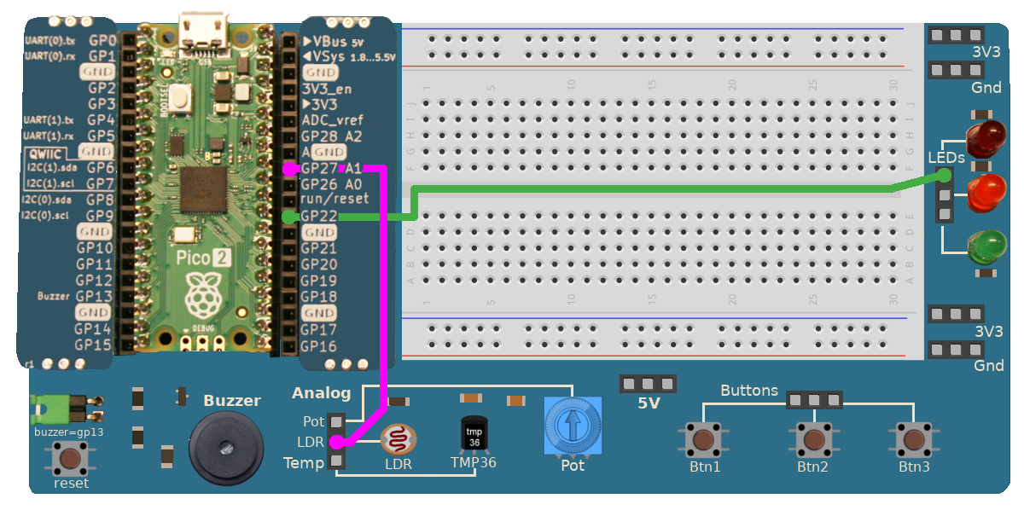Click the Pot pin in the Analog header
This screenshot has width=1024, height=510.
[337, 421]
